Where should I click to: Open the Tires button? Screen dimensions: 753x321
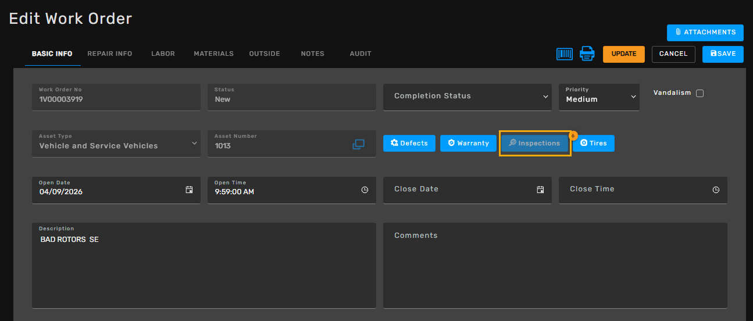594,143
